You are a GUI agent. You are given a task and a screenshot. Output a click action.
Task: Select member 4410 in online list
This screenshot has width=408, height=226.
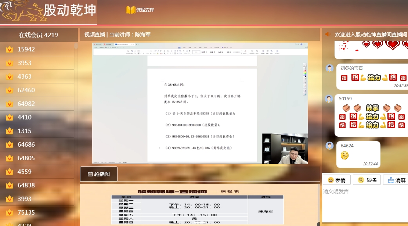(x=37, y=117)
